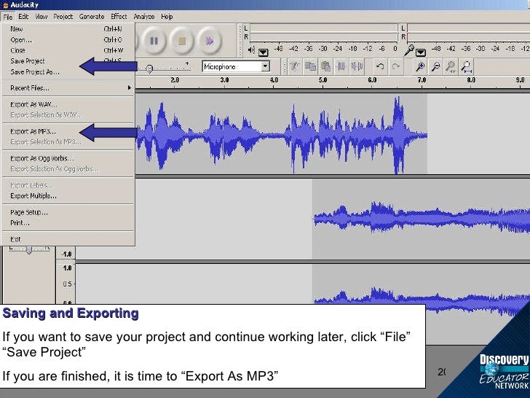Open the Project menu
Screen dimensions: 530x398
pos(63,16)
